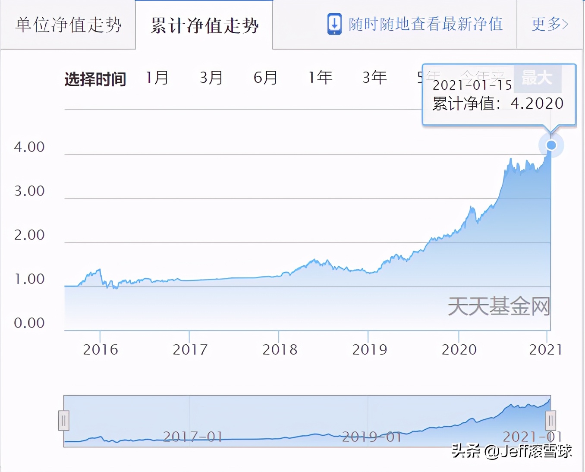Click the right handle of the range selector

click(551, 420)
